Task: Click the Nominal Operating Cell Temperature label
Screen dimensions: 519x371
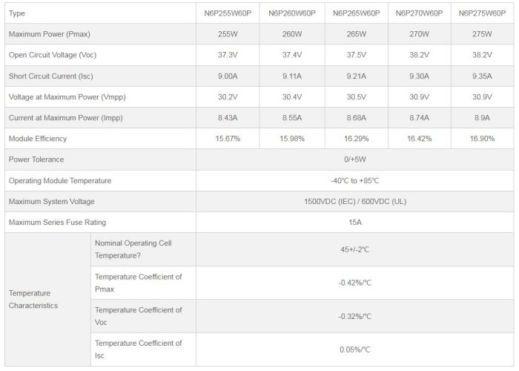Action: [133, 249]
